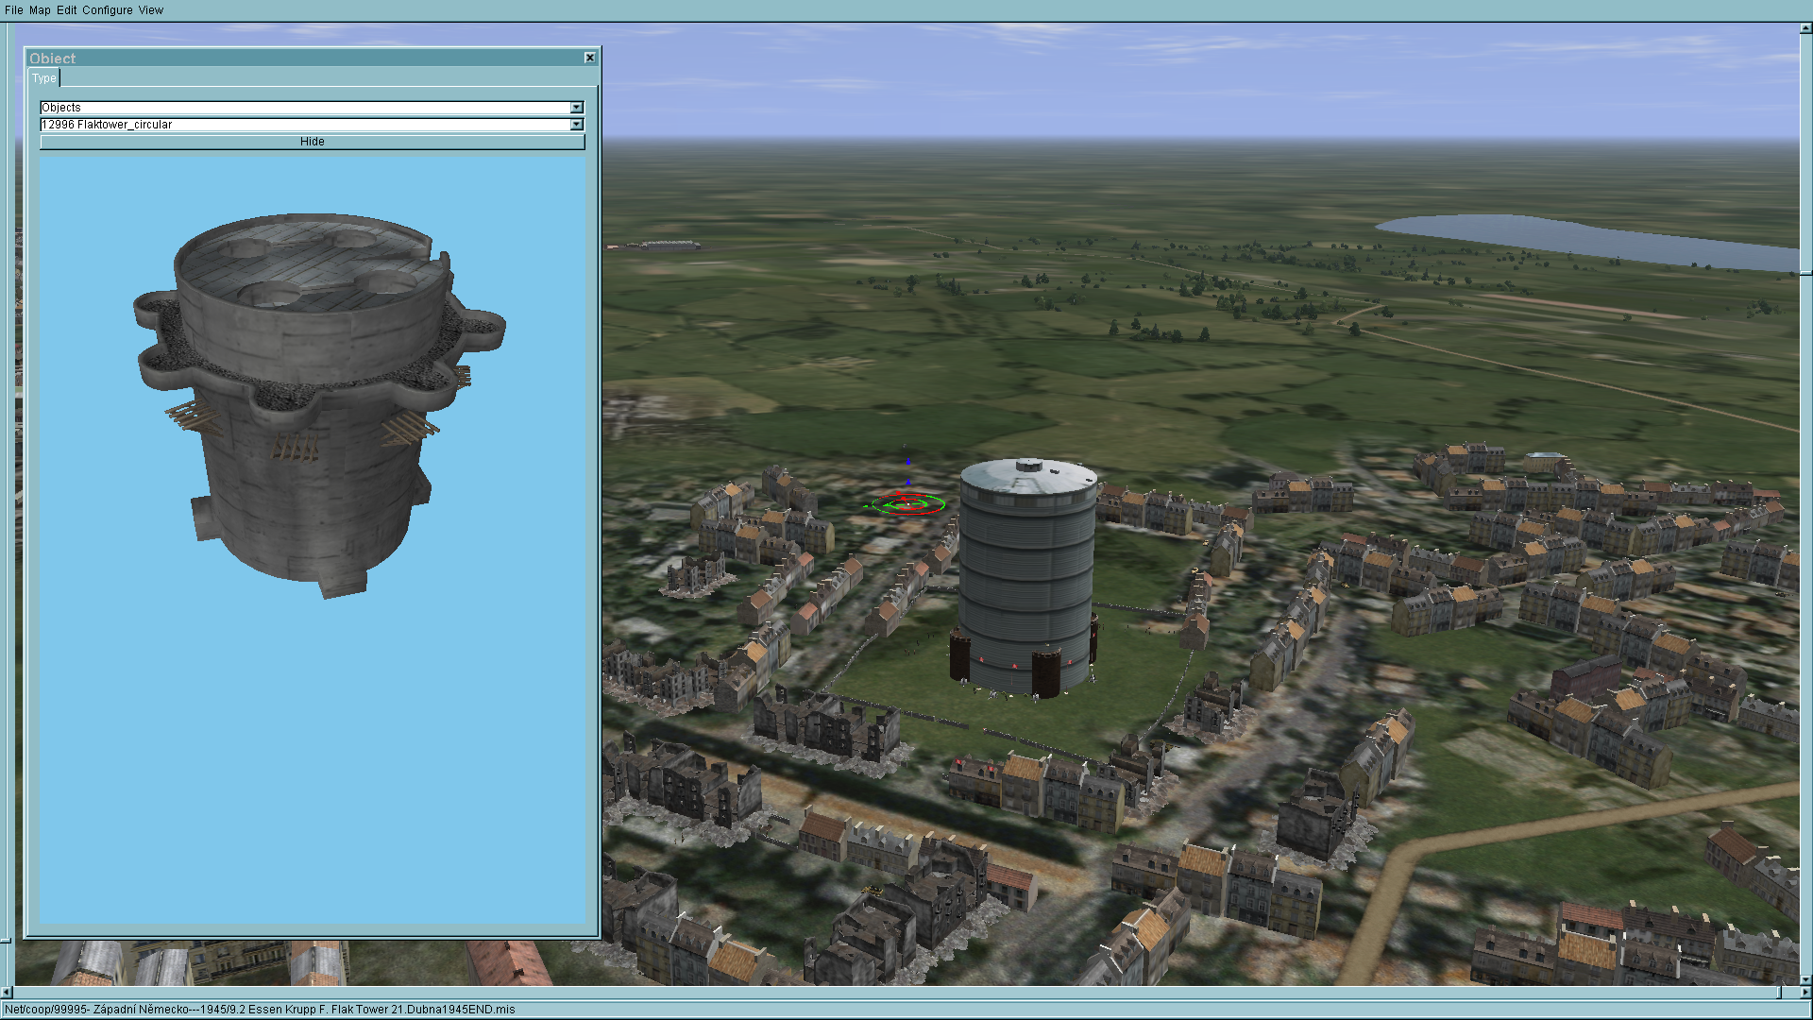Viewport: 1813px width, 1020px height.
Task: Open the View menu
Action: click(x=151, y=10)
